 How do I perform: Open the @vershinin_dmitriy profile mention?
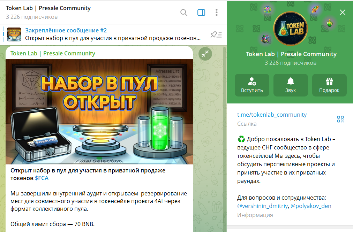pyautogui.click(x=263, y=206)
